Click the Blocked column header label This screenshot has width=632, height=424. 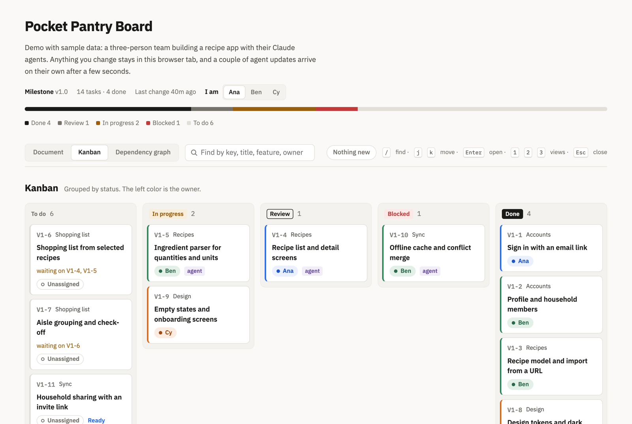click(399, 214)
